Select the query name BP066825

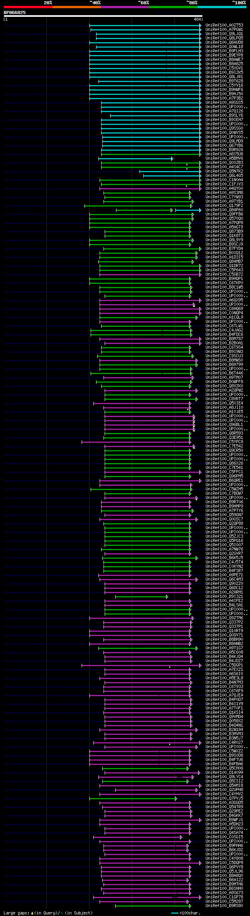[15, 12]
